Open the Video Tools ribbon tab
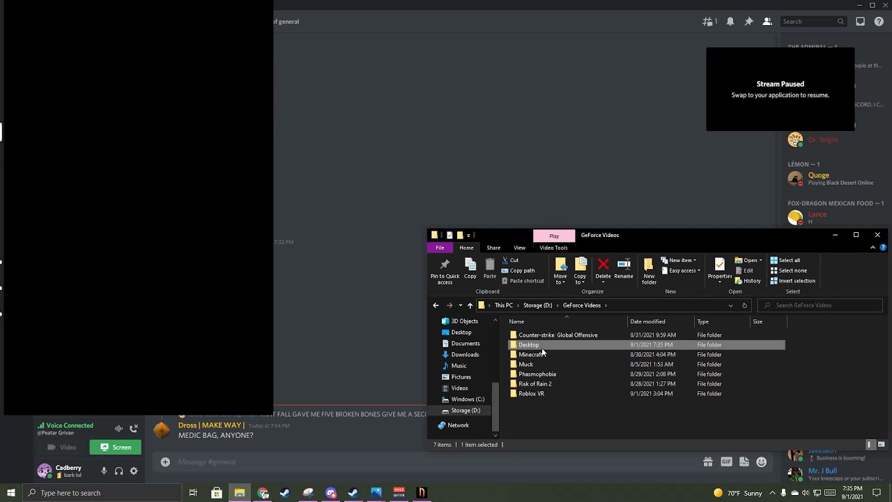 [x=553, y=248]
